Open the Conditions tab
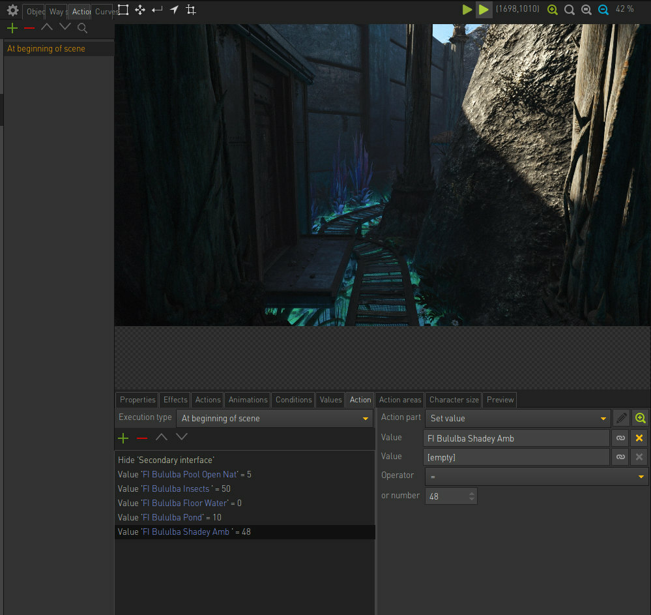This screenshot has width=651, height=615. (x=293, y=400)
